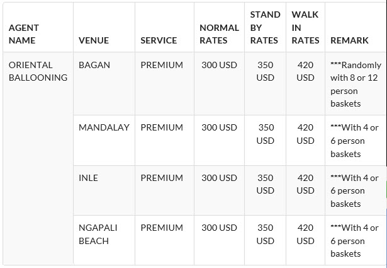Select PREMIUM service in the Ngapali Beach row
This screenshot has width=387, height=268.
coord(162,228)
